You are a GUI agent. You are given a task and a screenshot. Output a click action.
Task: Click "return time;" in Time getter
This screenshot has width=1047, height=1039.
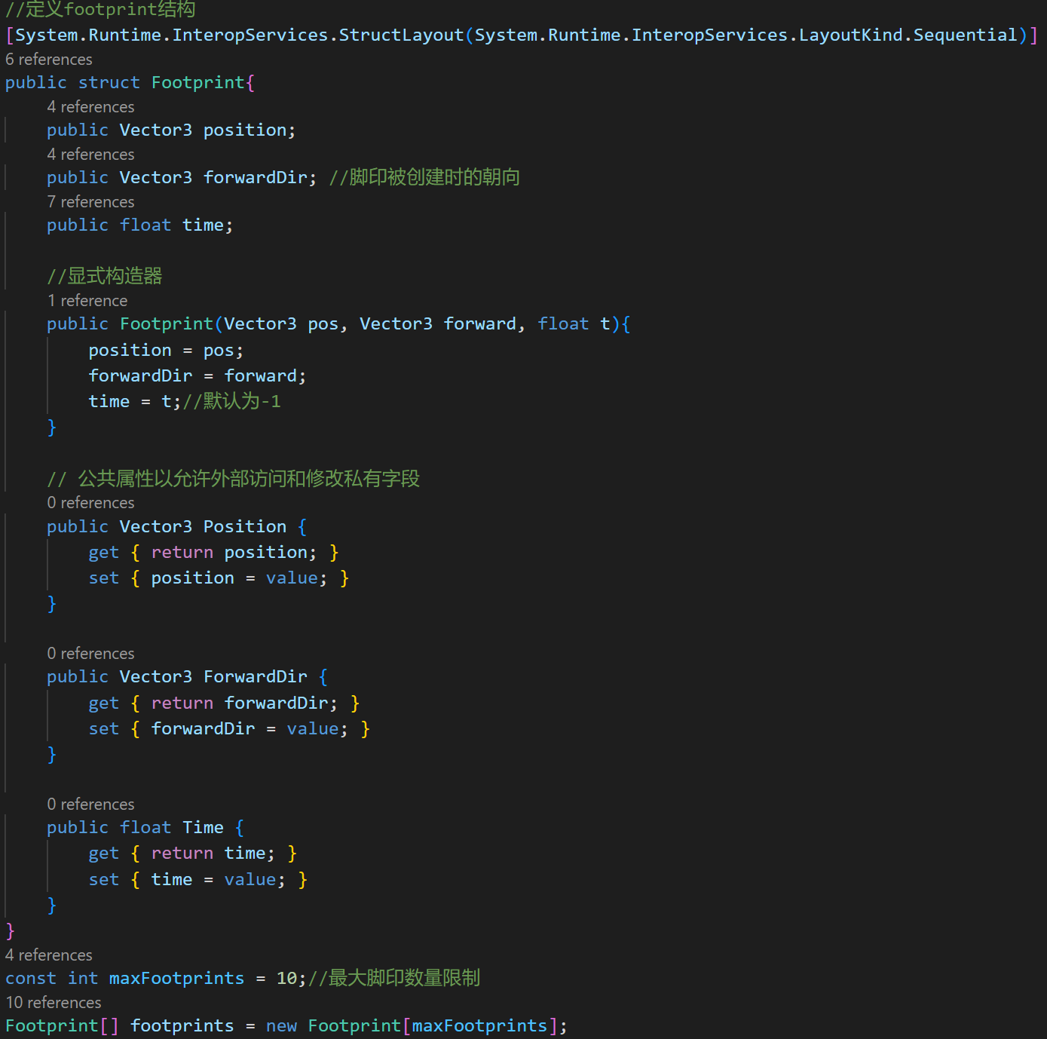coord(213,853)
